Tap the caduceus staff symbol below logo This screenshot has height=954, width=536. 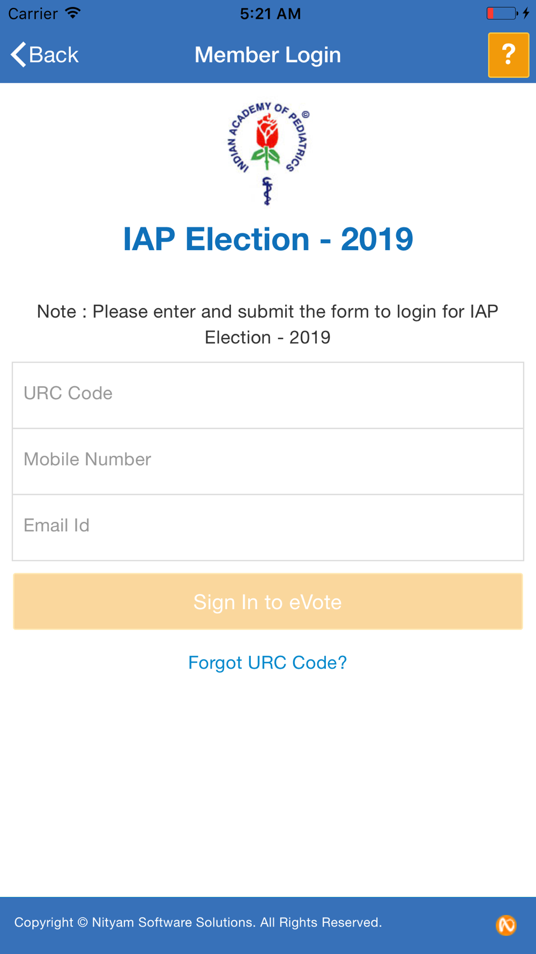tap(267, 191)
